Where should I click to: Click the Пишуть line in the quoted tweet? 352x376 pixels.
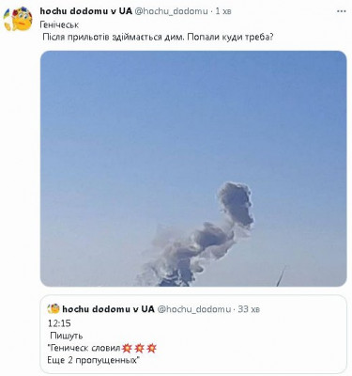click(x=67, y=336)
